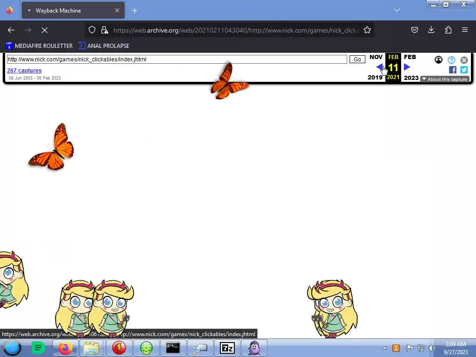Screen dimensions: 476x357
Task: Open a new browser tab
Action: point(134,11)
